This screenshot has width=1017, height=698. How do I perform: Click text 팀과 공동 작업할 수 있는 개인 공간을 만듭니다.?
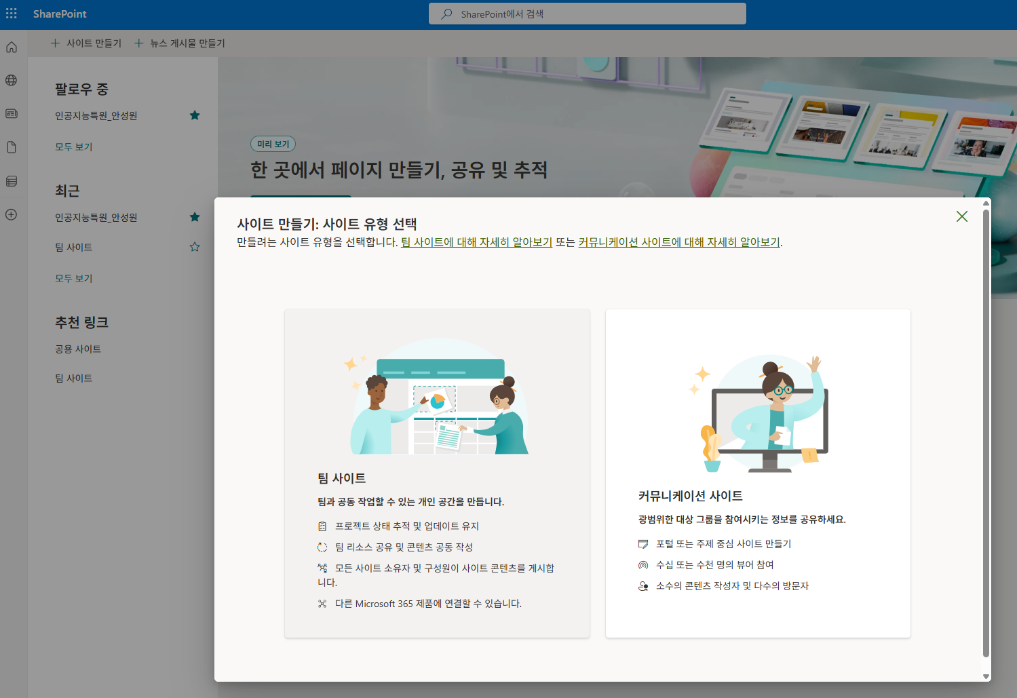(x=411, y=502)
